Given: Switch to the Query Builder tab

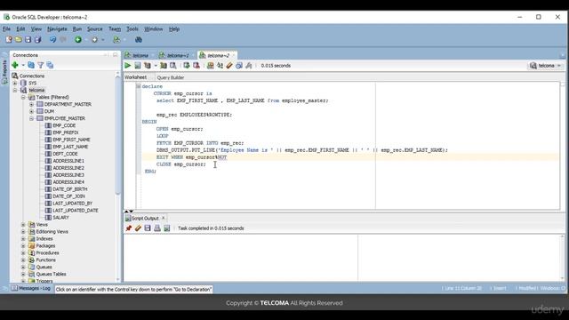Looking at the screenshot, I should 170,77.
